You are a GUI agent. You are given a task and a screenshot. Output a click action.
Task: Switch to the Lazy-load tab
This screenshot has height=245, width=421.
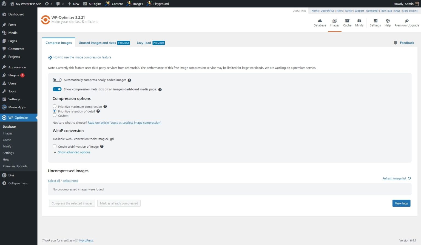click(144, 43)
